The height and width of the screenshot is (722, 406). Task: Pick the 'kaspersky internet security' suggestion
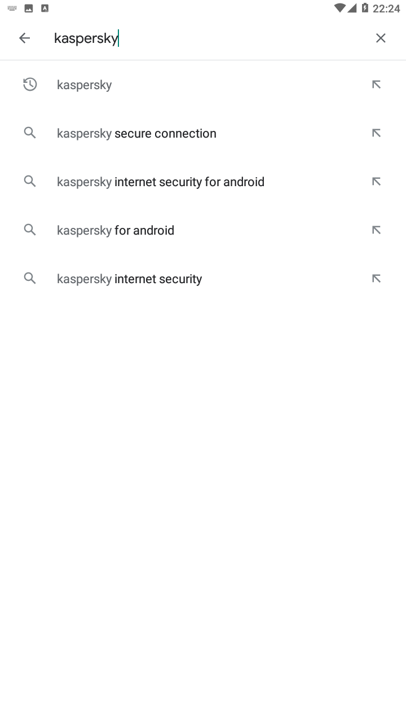point(130,279)
